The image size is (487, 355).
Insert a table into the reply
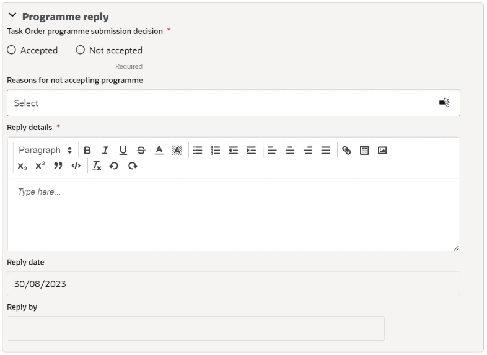364,151
